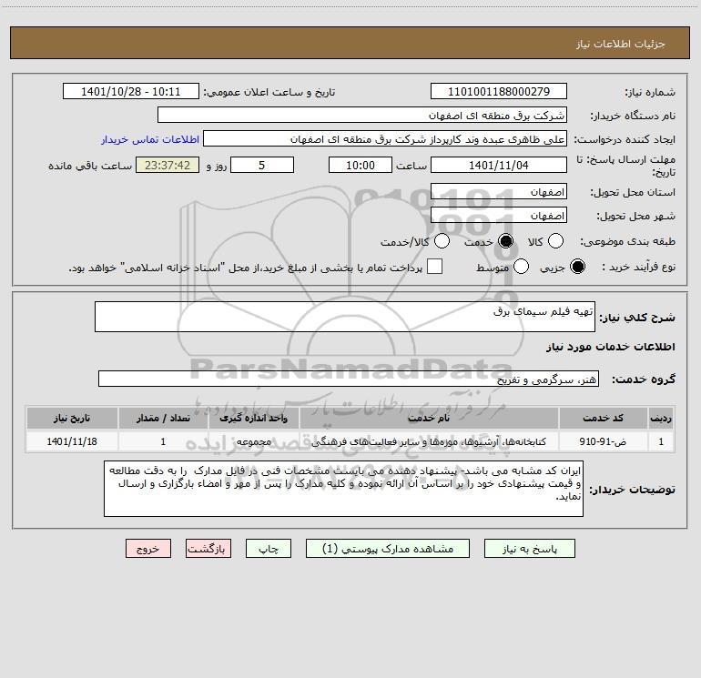Click the بازگشت back button

click(208, 549)
